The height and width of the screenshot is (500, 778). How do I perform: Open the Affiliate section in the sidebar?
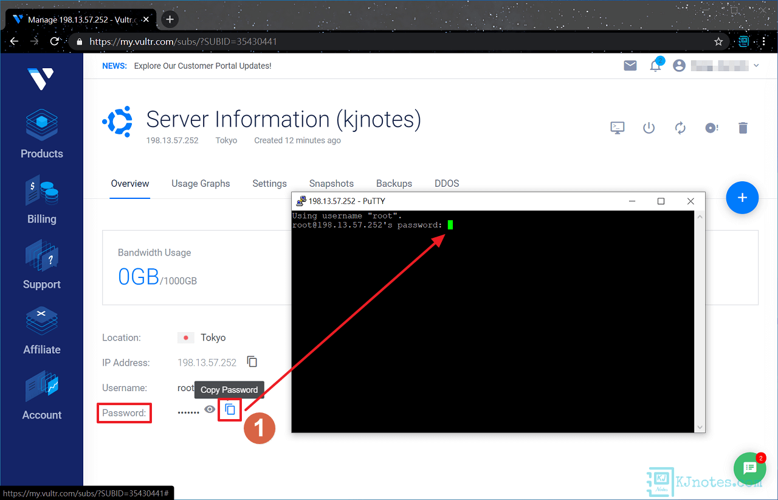(x=41, y=331)
